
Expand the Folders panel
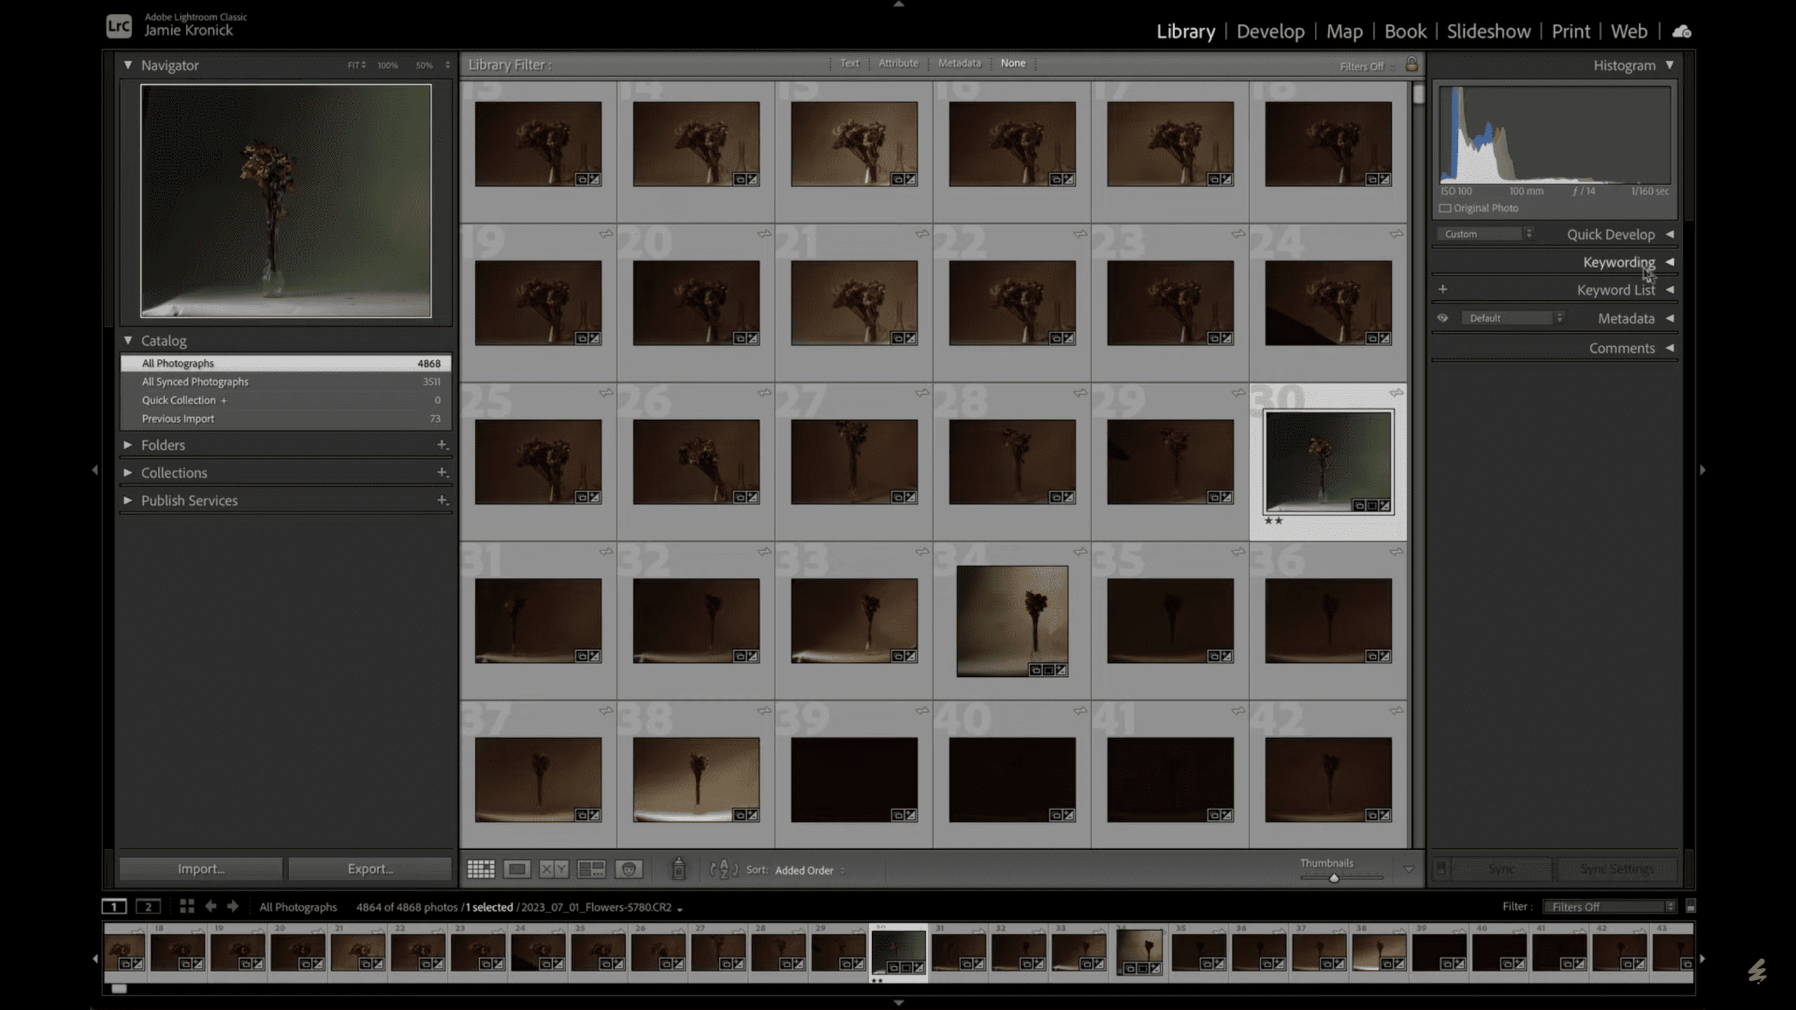[x=163, y=445]
